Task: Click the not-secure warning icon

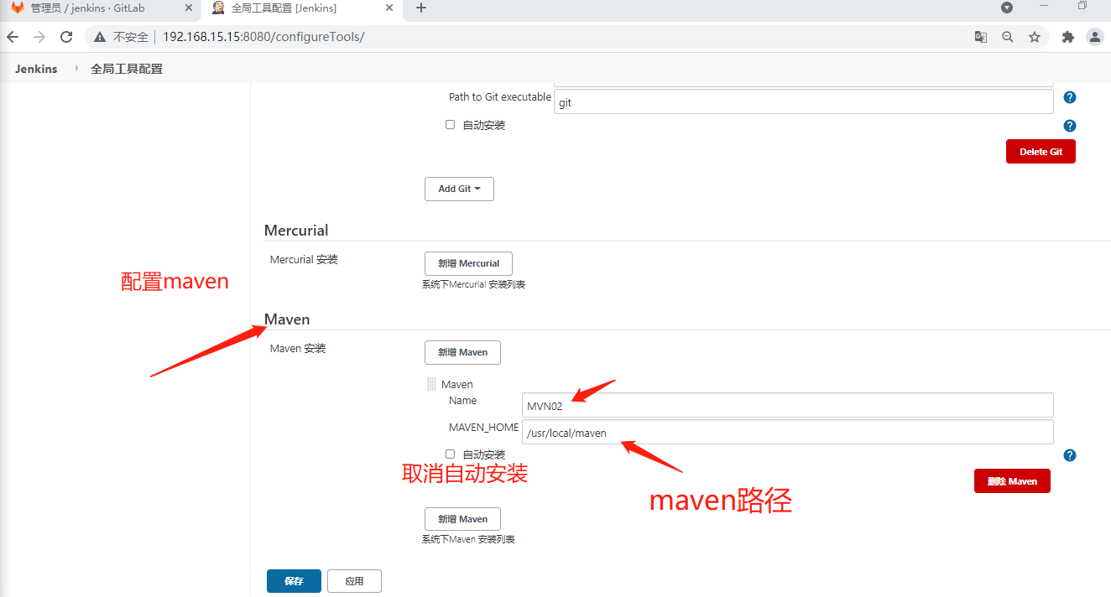Action: click(x=100, y=37)
